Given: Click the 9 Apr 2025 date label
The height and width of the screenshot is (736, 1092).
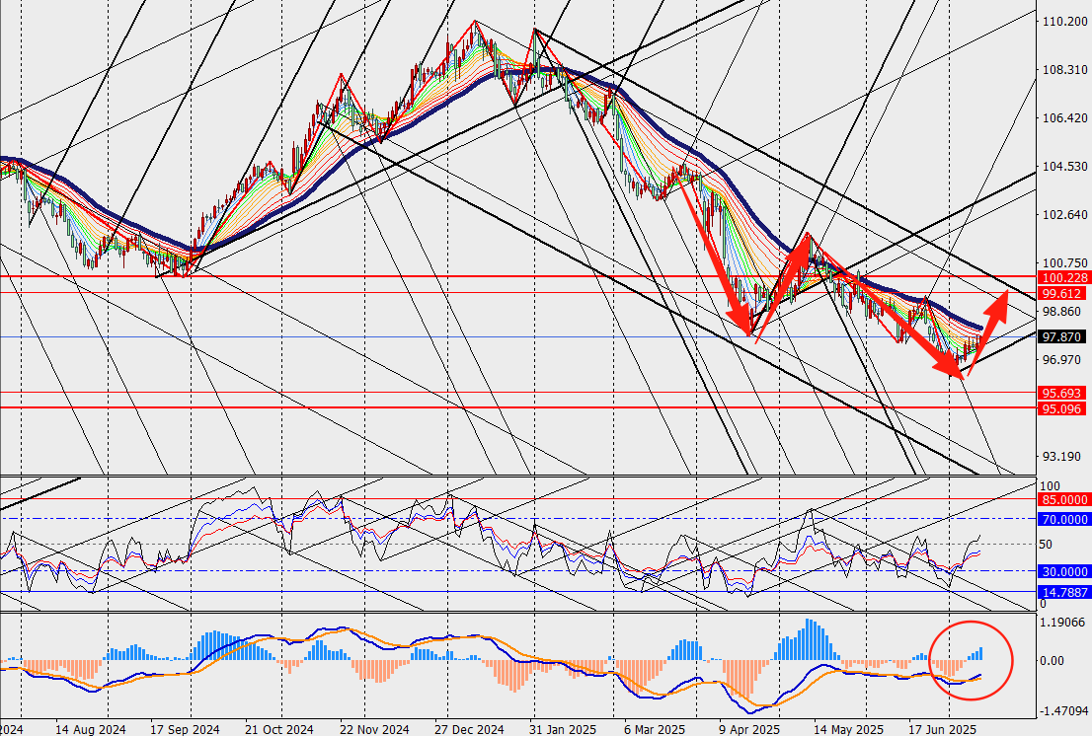Looking at the screenshot, I should (750, 729).
